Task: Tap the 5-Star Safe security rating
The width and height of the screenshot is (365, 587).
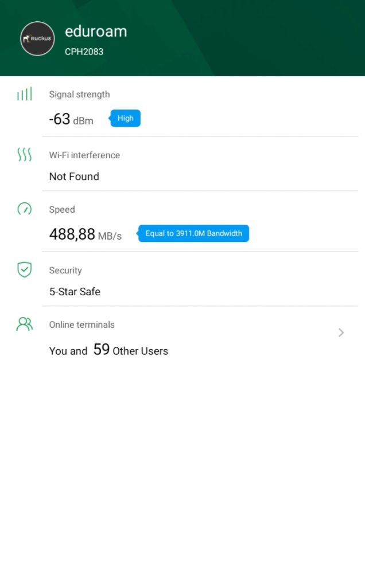Action: [75, 292]
